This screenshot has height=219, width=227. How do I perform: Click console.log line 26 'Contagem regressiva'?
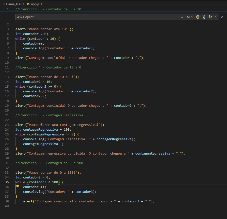(79, 139)
